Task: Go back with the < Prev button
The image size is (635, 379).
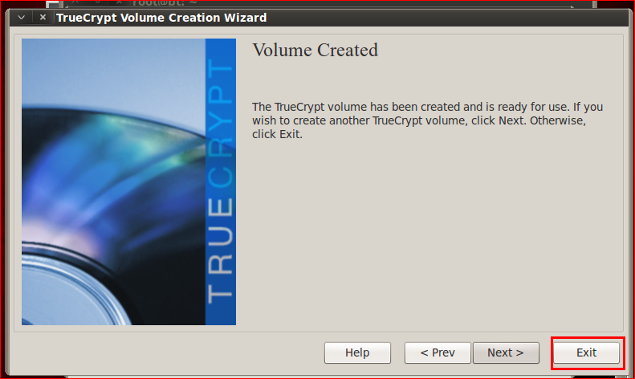Action: [438, 353]
